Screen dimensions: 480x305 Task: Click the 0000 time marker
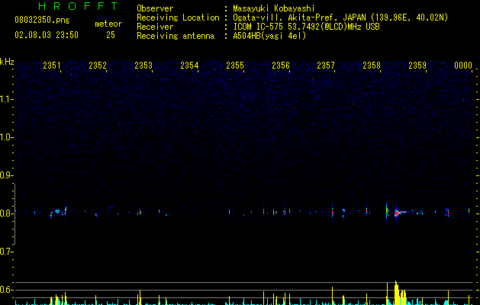[463, 66]
